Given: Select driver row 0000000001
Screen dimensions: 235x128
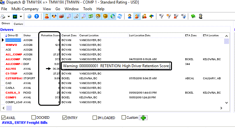Looking at the screenshot, I should 112,40.
